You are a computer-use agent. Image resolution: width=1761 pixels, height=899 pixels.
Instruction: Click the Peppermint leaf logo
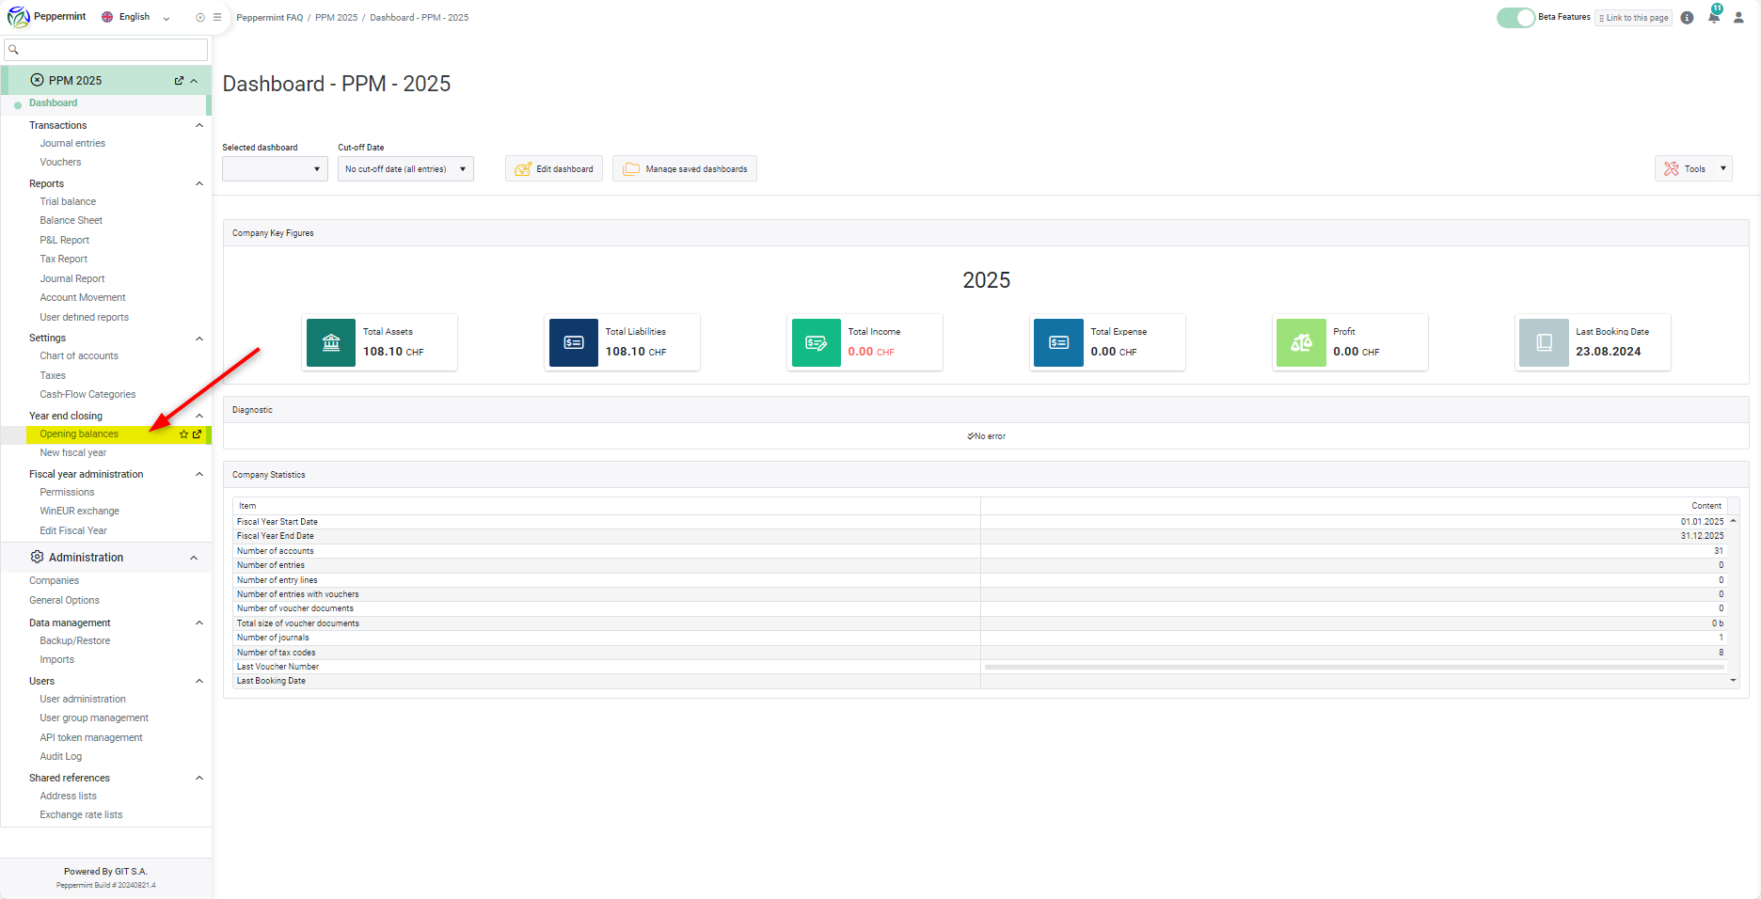coord(18,17)
